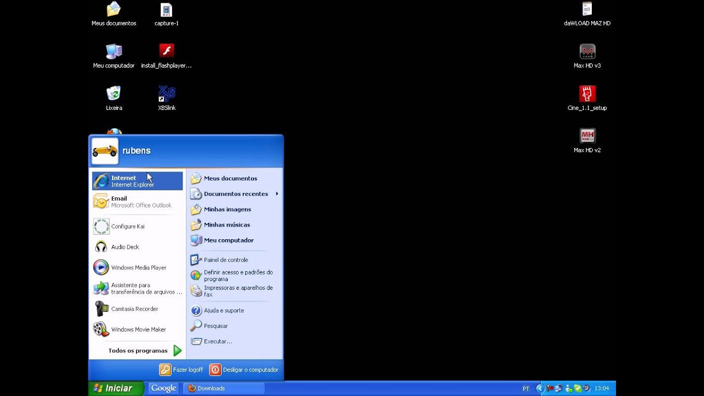Start Windows Media Player
This screenshot has height=396, width=704.
tap(137, 267)
